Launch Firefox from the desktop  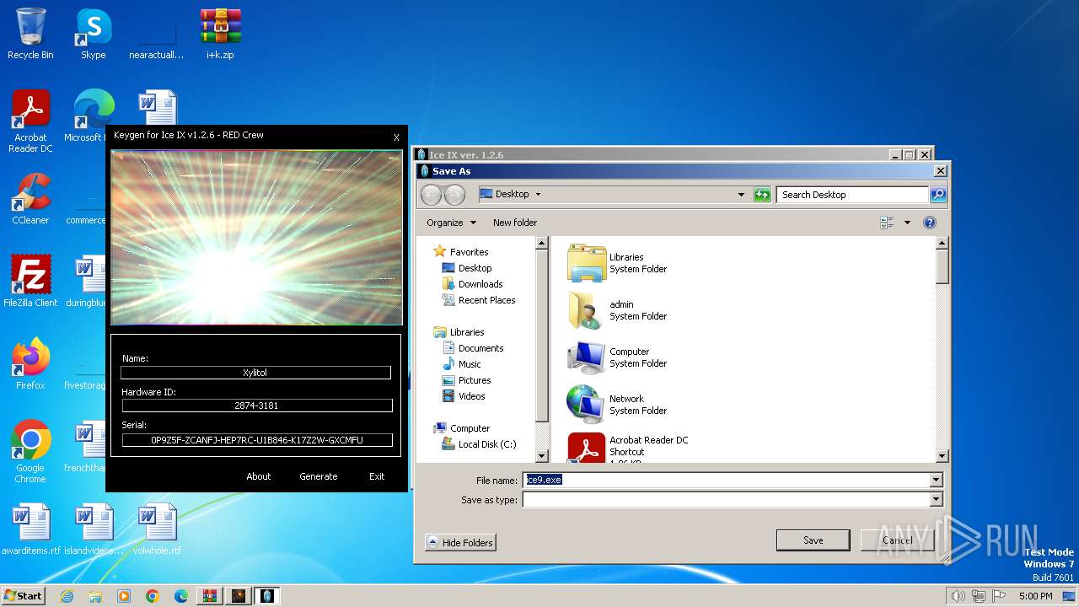point(30,363)
